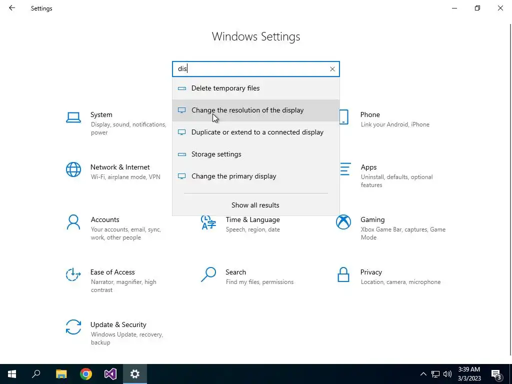Open the Update & Security sync icon

[73, 327]
